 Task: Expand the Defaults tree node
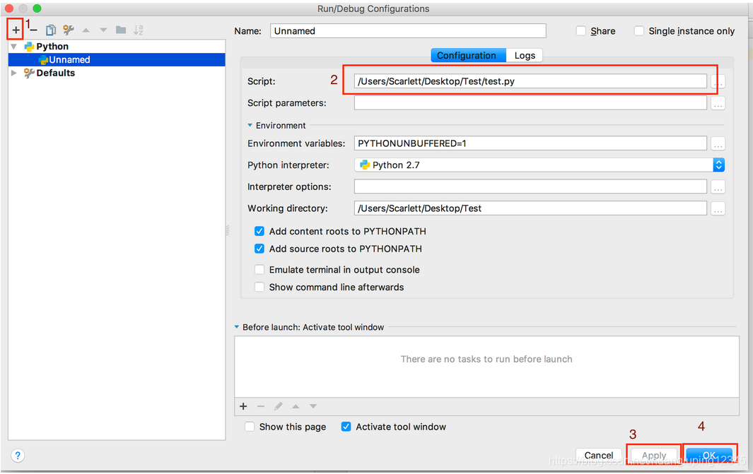[14, 73]
